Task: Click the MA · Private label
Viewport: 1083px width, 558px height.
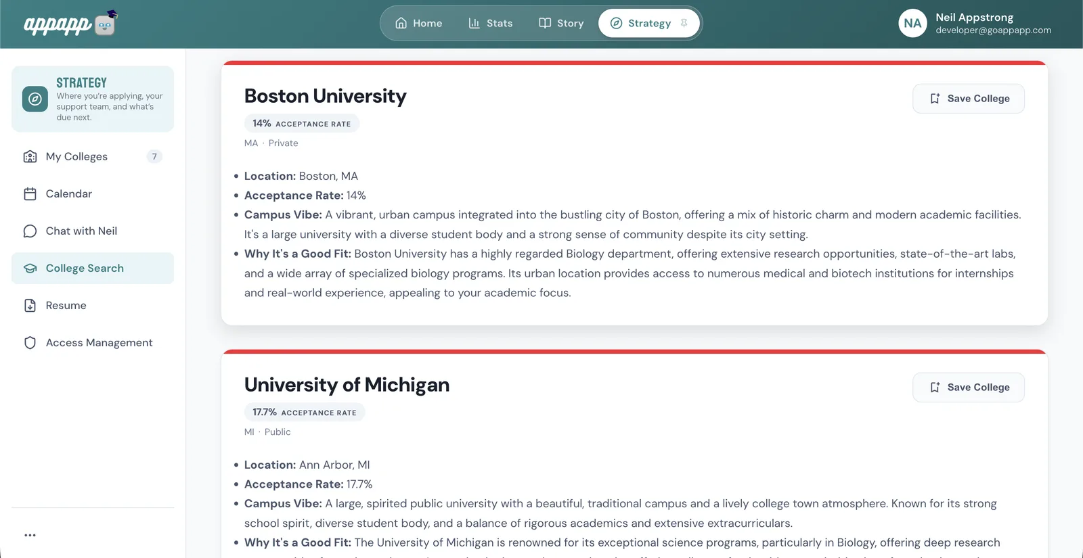Action: click(x=271, y=143)
